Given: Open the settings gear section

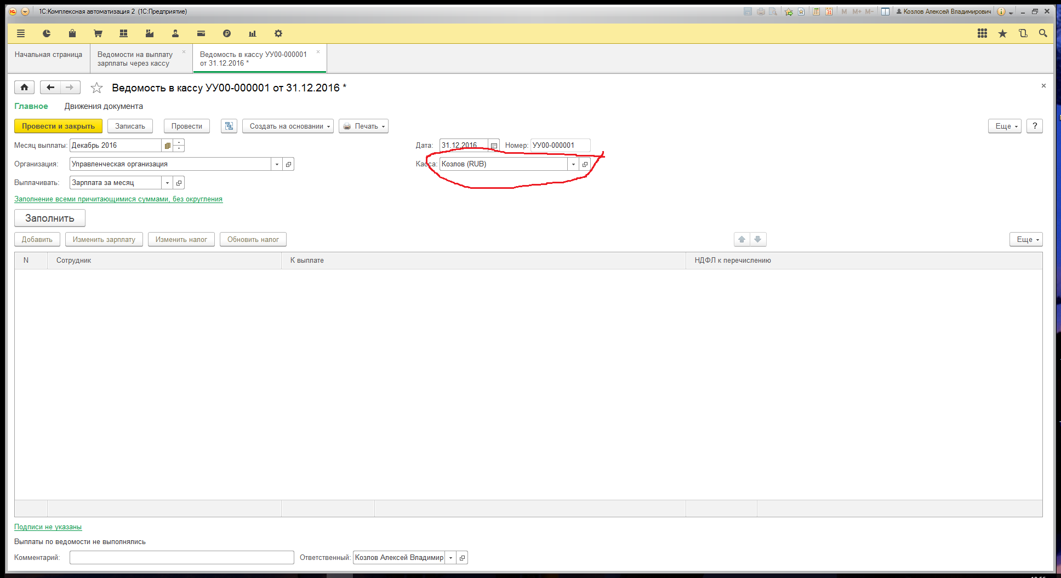Looking at the screenshot, I should point(278,34).
